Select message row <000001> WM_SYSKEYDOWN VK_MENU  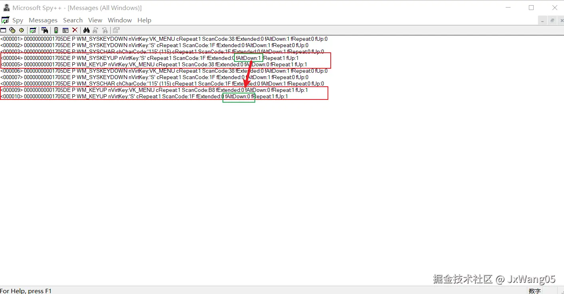pos(164,39)
